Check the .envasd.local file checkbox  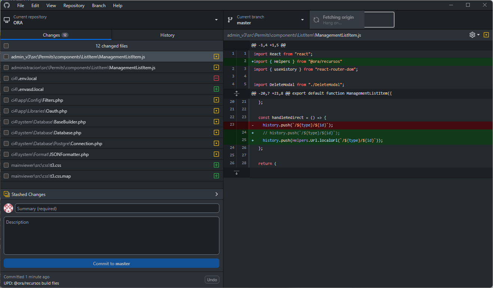point(6,89)
